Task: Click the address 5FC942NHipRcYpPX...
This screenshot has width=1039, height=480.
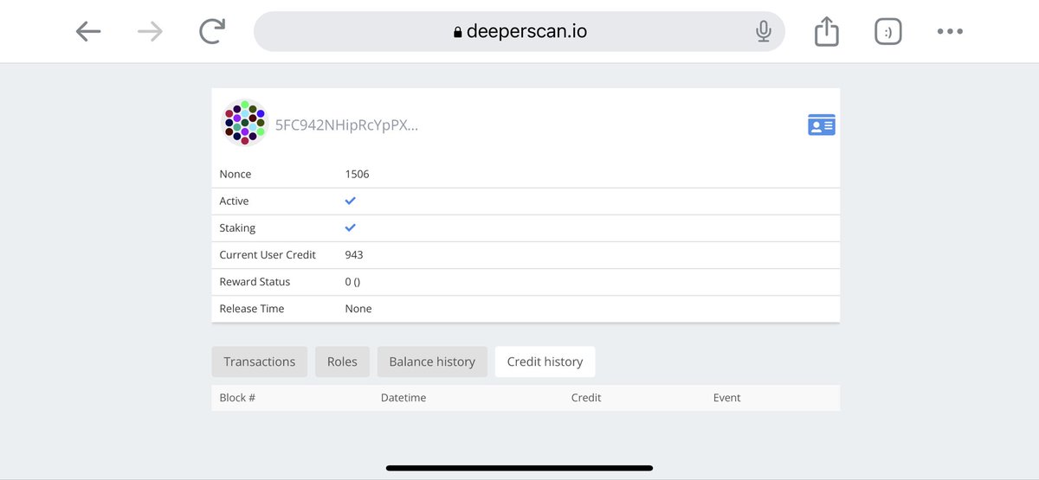Action: [x=346, y=125]
